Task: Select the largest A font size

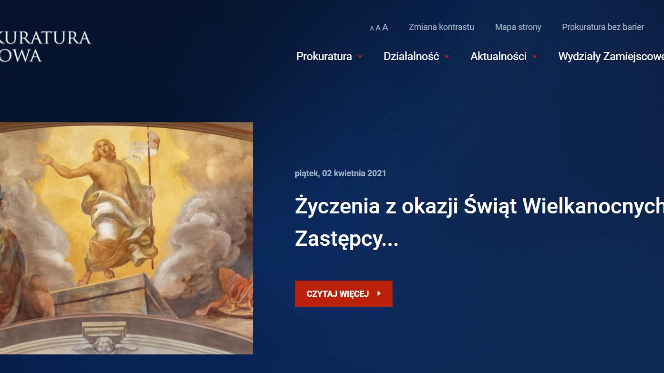Action: tap(385, 27)
